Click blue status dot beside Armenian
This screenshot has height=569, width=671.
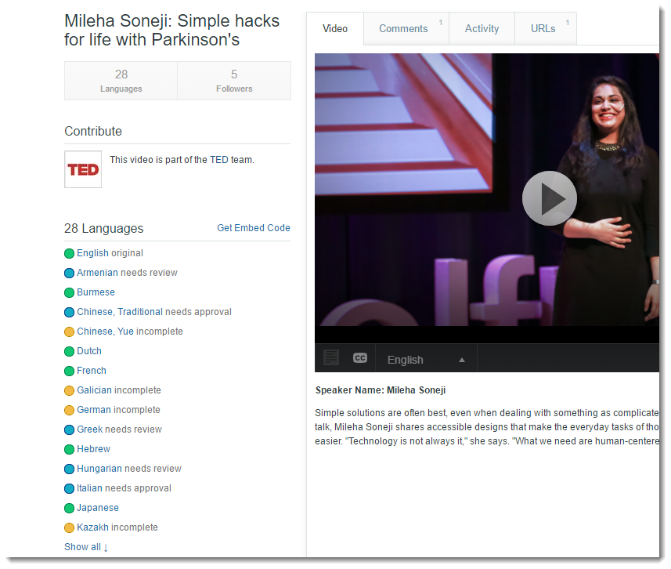(69, 273)
